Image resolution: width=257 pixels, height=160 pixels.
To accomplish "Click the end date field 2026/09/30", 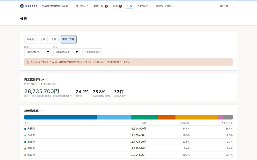I will tap(67, 52).
